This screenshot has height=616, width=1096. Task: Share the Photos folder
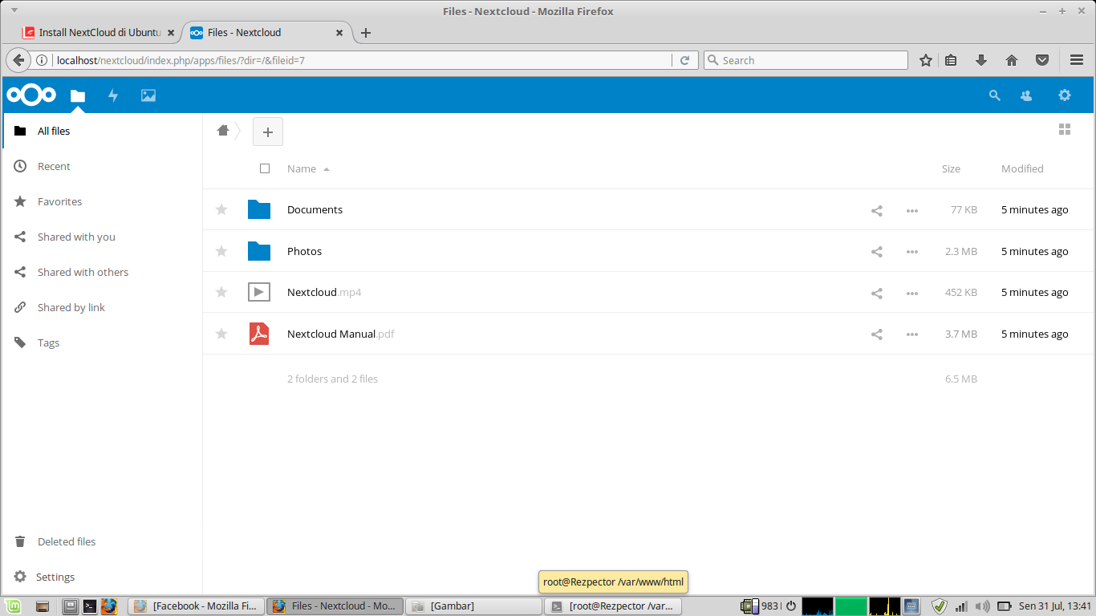877,252
